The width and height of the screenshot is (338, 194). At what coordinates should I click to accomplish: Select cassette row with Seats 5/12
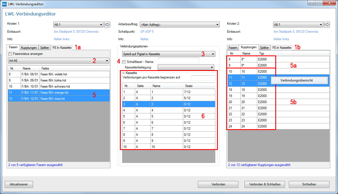click(x=169, y=98)
